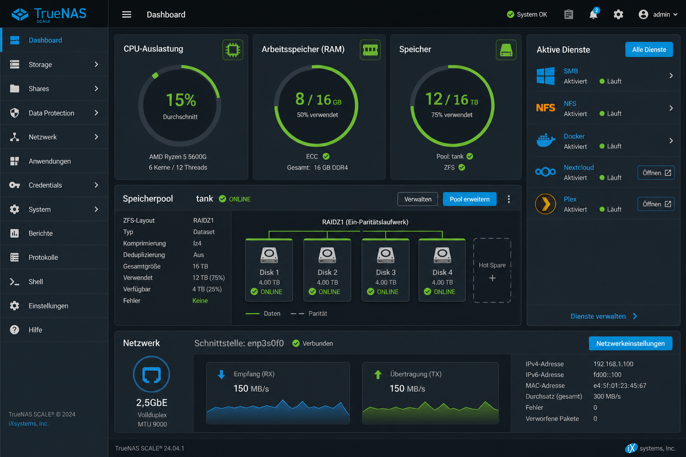Click the Plex logo icon
Viewport: 686px width, 457px height.
[x=546, y=204]
